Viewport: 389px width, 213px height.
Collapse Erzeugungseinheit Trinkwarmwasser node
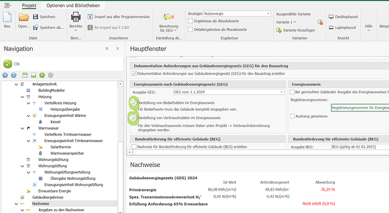28,141
